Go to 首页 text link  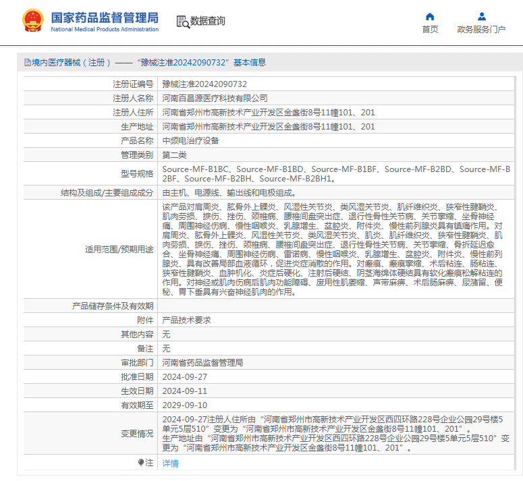point(430,29)
